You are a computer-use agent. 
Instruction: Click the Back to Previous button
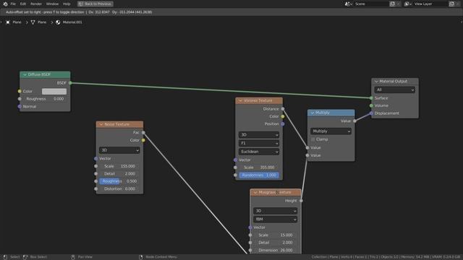[x=95, y=4]
